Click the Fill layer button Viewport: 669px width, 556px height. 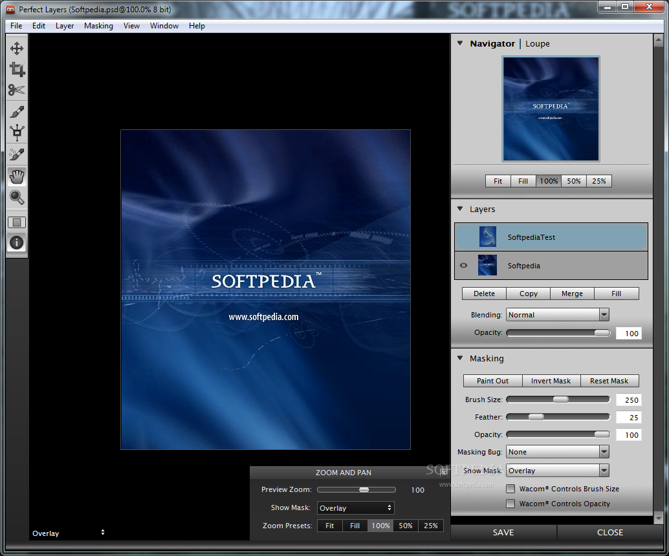point(617,294)
